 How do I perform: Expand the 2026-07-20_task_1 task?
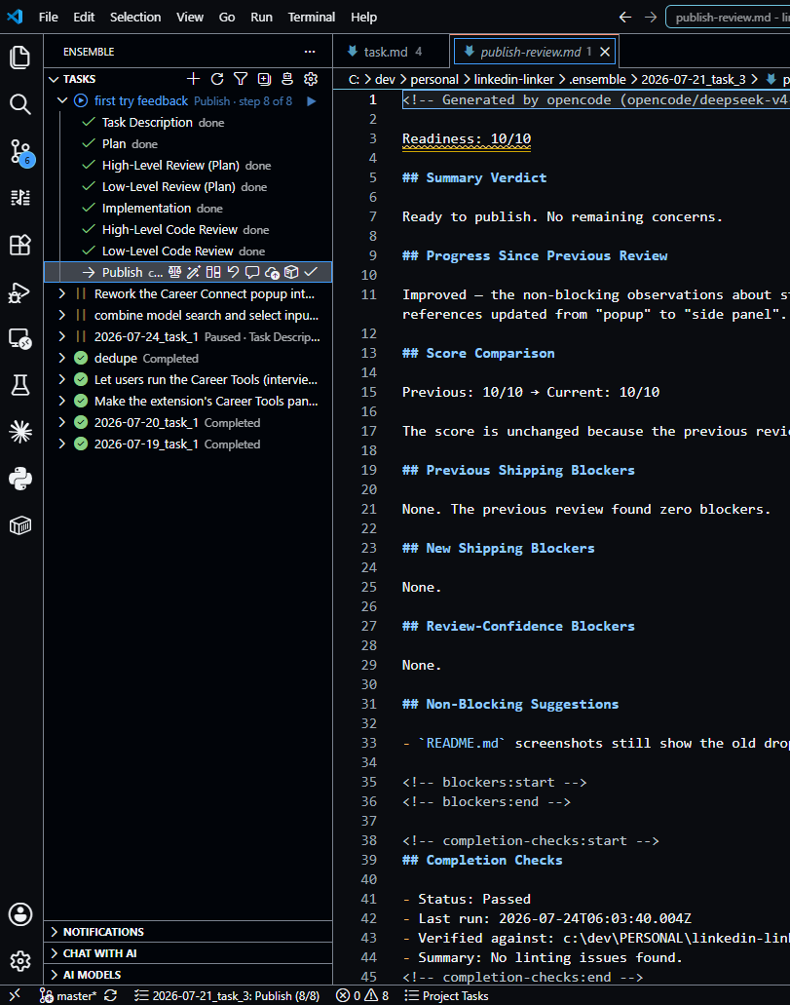click(62, 422)
